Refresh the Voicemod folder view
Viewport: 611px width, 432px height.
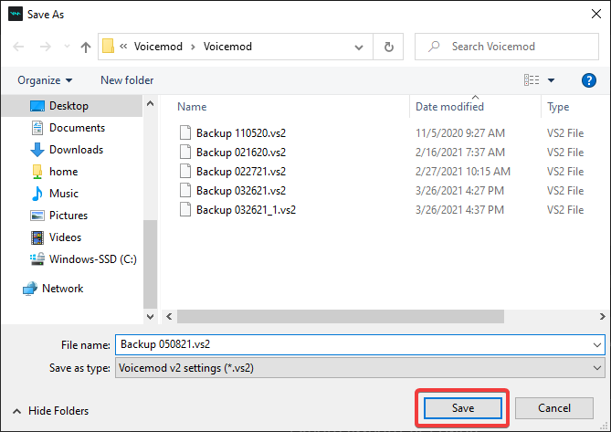point(388,47)
